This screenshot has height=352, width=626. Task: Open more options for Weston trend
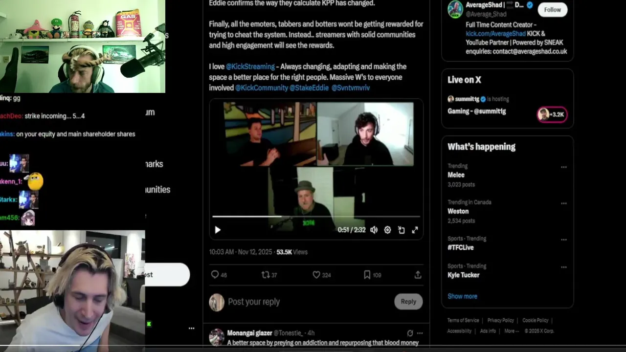tap(564, 203)
